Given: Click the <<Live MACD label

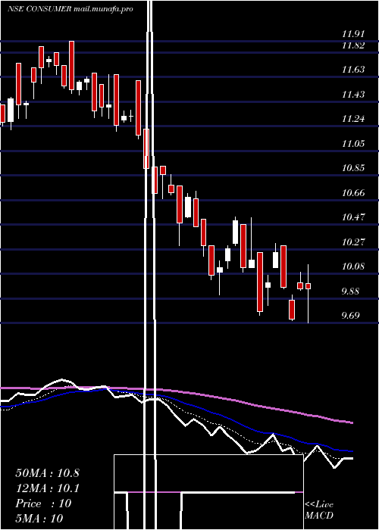Looking at the screenshot, I should (x=319, y=510).
